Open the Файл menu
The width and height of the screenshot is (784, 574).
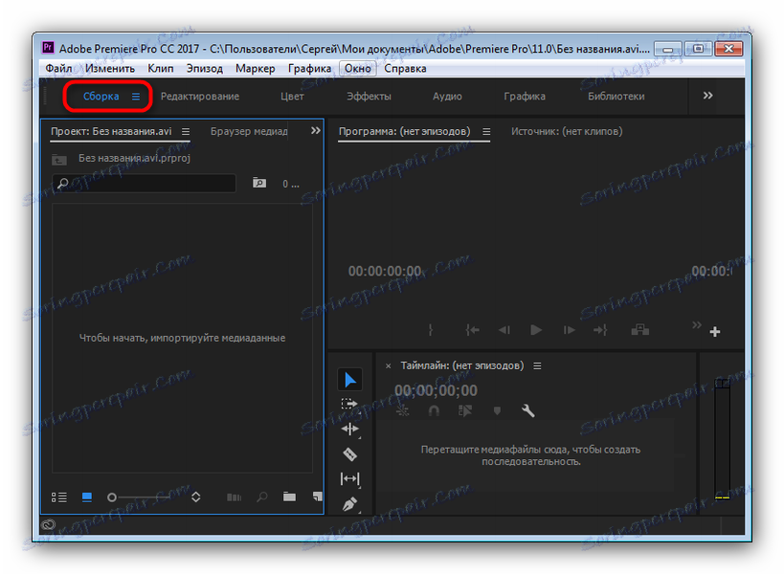coord(58,69)
